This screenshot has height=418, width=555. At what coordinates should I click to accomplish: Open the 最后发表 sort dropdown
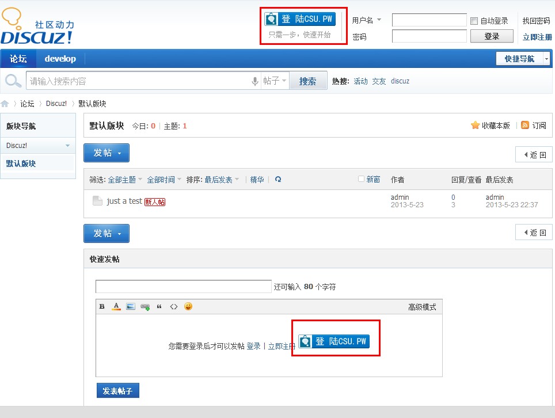(222, 180)
